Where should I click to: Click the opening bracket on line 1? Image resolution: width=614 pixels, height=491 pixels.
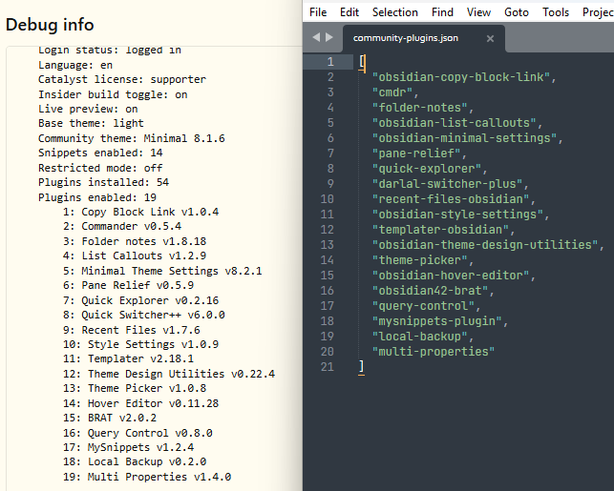pyautogui.click(x=362, y=62)
